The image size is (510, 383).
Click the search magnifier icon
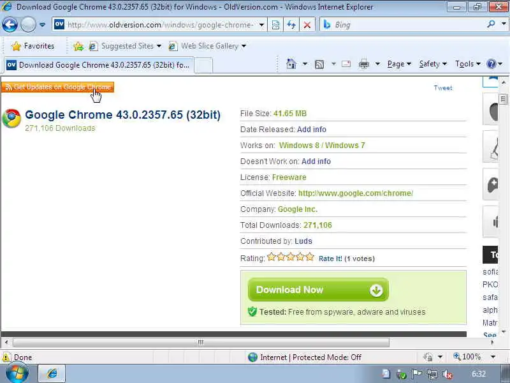pos(491,24)
